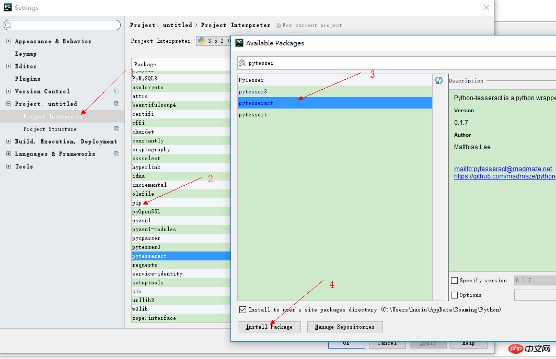Select the pyOpenSSL package row
The width and height of the screenshot is (556, 359).
point(181,211)
